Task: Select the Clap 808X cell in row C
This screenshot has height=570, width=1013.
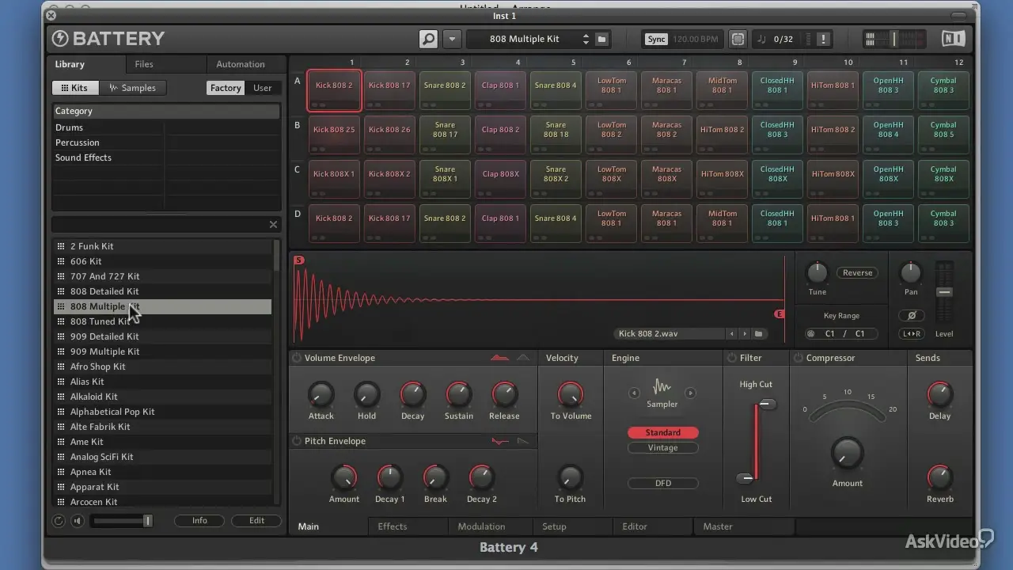Action: (x=500, y=179)
